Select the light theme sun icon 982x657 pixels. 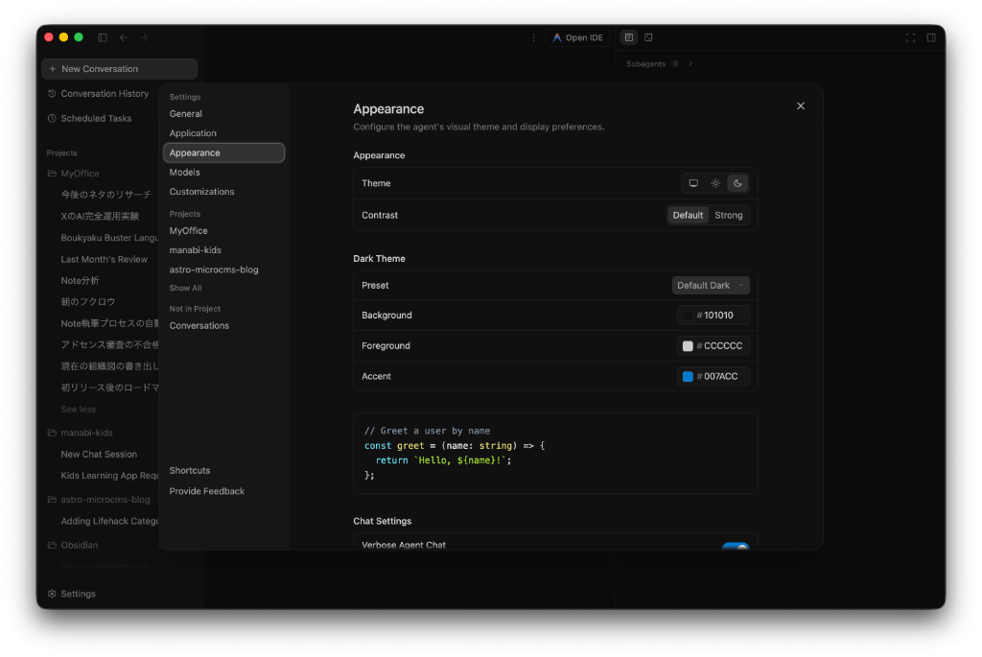point(715,183)
